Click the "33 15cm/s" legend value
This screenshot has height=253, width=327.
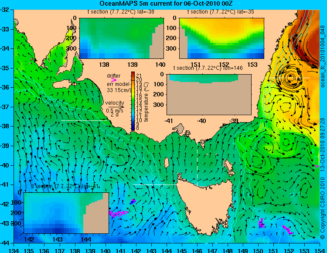click(119, 90)
